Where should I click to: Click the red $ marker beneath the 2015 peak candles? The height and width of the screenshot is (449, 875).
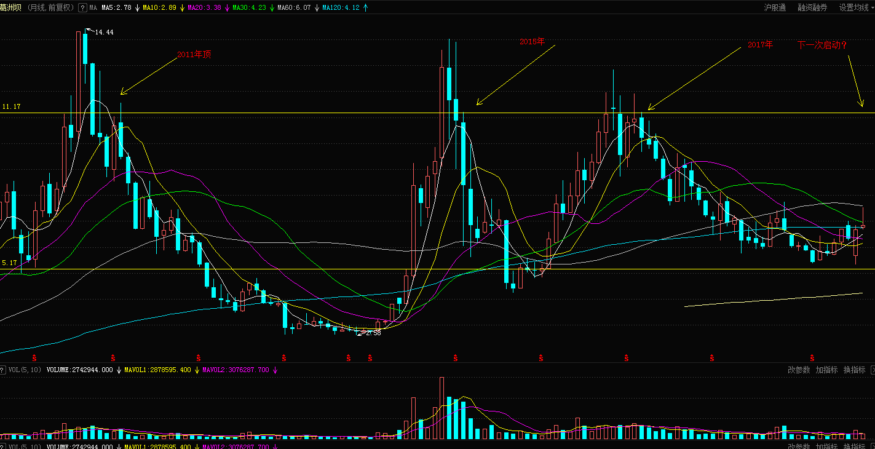tap(456, 357)
